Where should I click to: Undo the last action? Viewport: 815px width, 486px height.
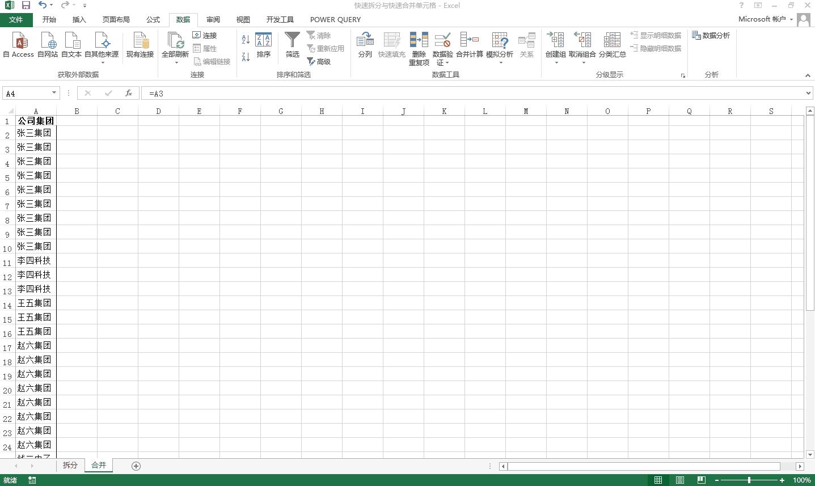click(x=43, y=5)
